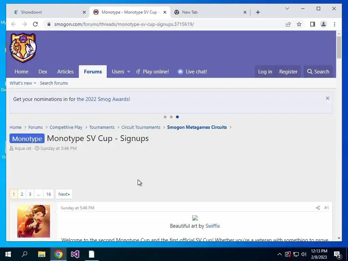Viewport: 348px width, 261px height.
Task: Go back with the browser back arrow
Action: (14, 24)
